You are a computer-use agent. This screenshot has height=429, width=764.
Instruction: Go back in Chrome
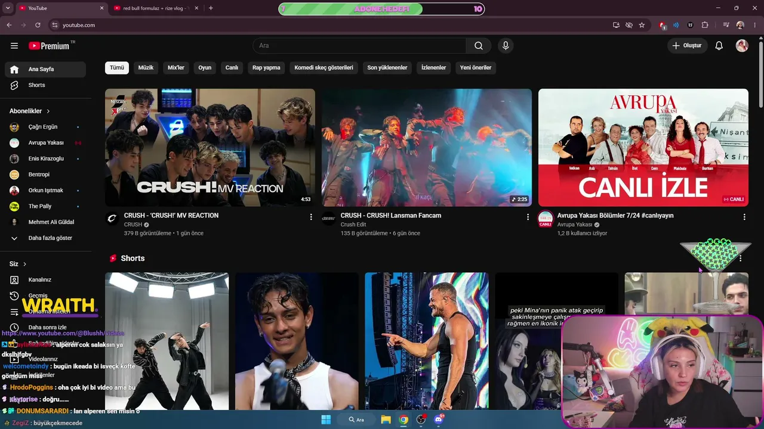tap(9, 25)
